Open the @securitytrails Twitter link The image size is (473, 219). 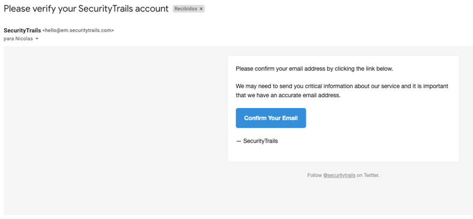tap(339, 175)
